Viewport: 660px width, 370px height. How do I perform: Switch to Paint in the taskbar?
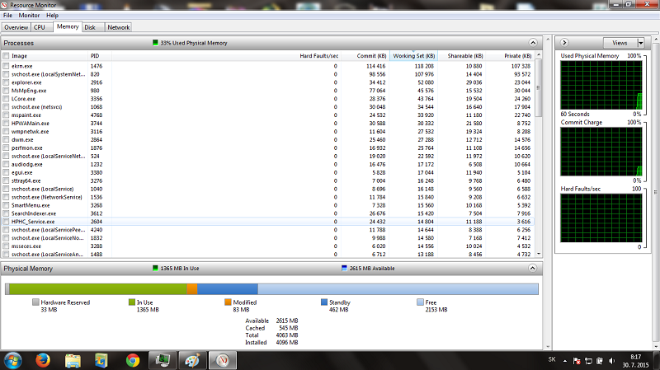pos(191,360)
